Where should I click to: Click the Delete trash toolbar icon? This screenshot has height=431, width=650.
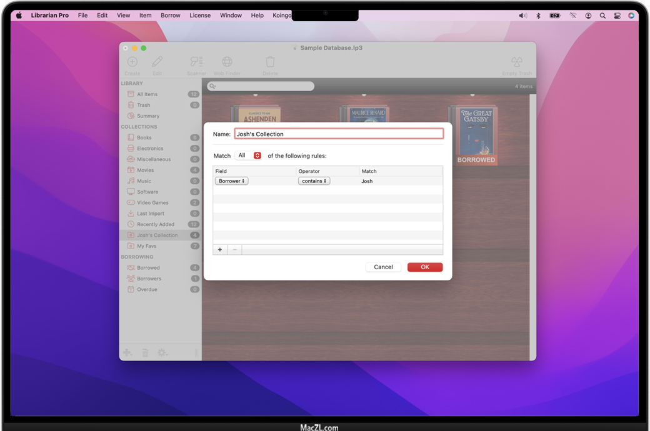(270, 62)
